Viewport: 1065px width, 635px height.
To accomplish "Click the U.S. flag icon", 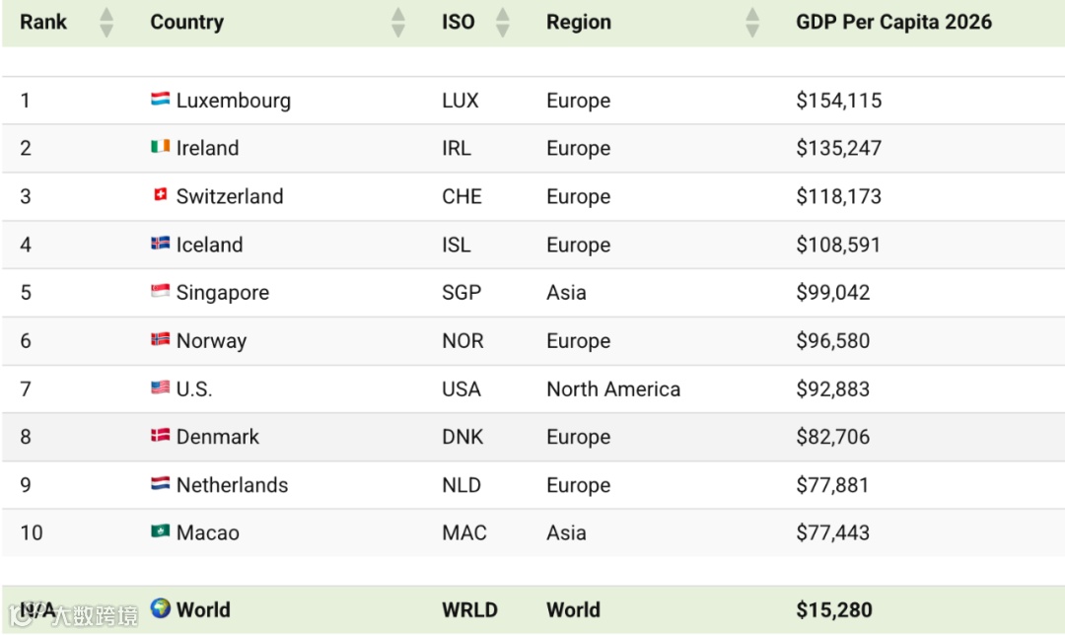I will point(160,388).
